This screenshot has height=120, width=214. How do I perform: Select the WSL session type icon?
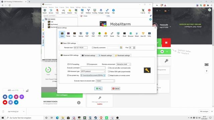tap(149, 34)
